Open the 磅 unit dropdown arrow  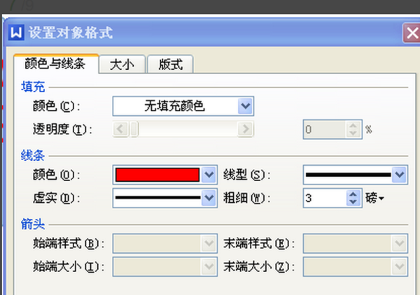point(381,199)
